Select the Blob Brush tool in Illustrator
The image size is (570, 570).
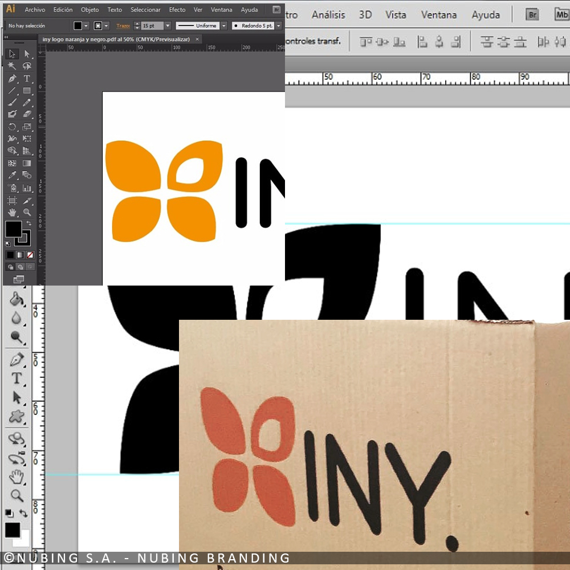click(12, 114)
